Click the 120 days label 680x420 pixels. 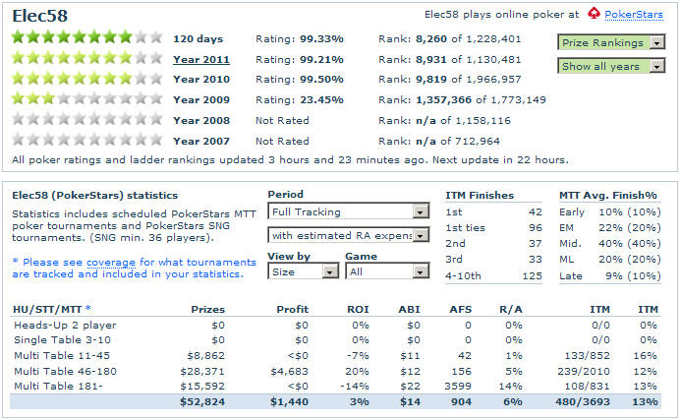pos(198,39)
